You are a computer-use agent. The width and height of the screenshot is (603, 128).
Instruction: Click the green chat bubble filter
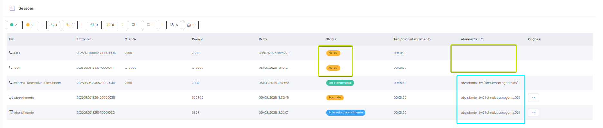(x=135, y=25)
